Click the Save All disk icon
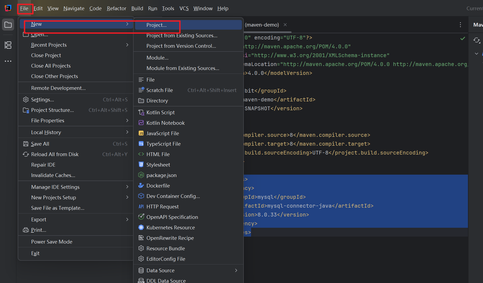483x283 pixels. (x=26, y=144)
